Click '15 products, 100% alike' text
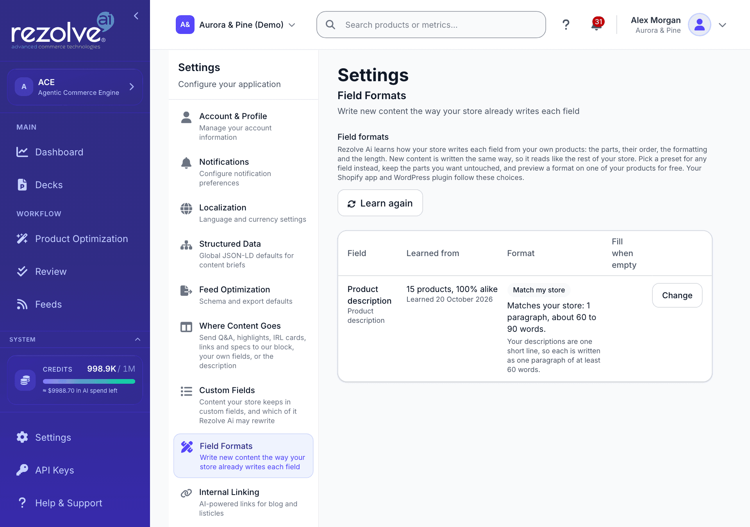750x527 pixels. [452, 289]
